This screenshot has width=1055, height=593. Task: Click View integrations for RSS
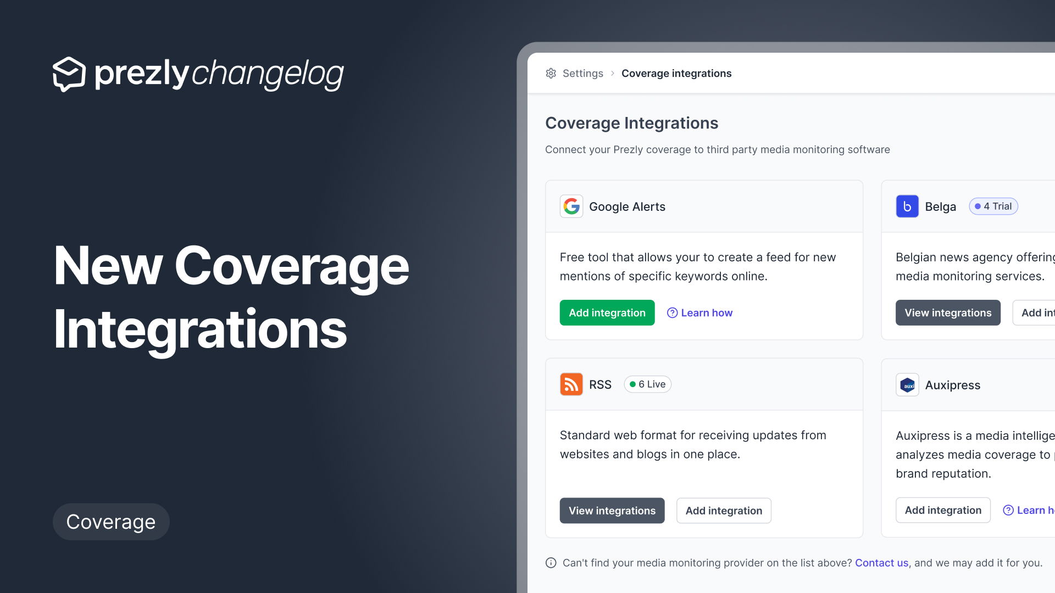click(x=612, y=510)
